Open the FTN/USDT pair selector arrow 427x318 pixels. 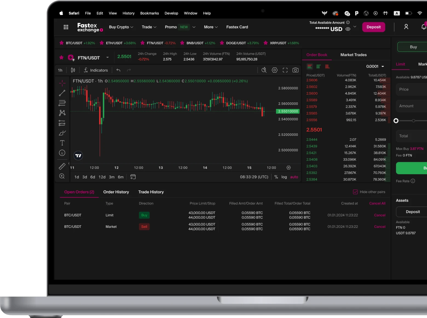coord(108,58)
